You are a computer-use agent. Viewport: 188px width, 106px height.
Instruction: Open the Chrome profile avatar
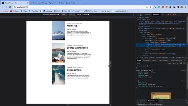tap(182, 7)
